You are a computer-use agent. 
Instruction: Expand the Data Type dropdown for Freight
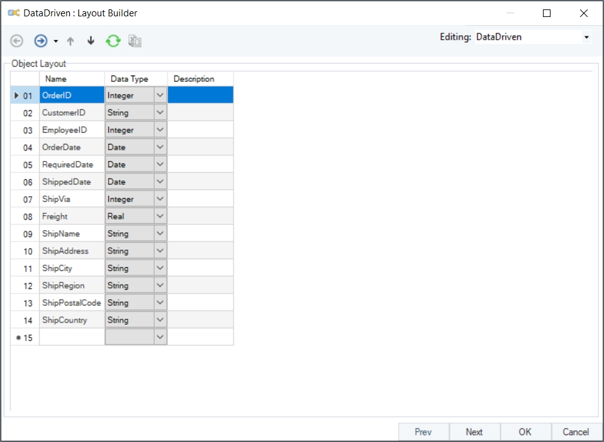point(160,216)
